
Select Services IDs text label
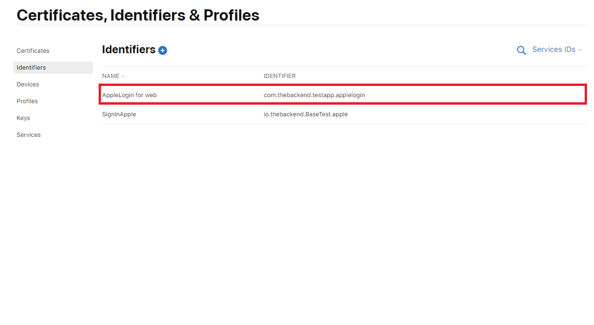coord(554,49)
